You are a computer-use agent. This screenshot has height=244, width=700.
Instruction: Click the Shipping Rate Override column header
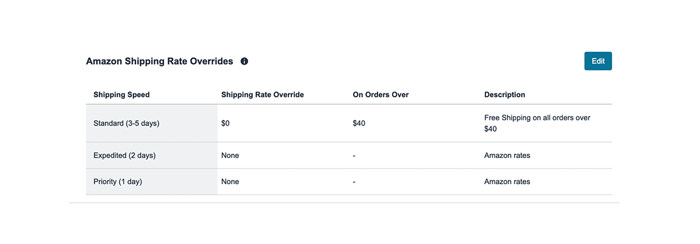tap(262, 95)
